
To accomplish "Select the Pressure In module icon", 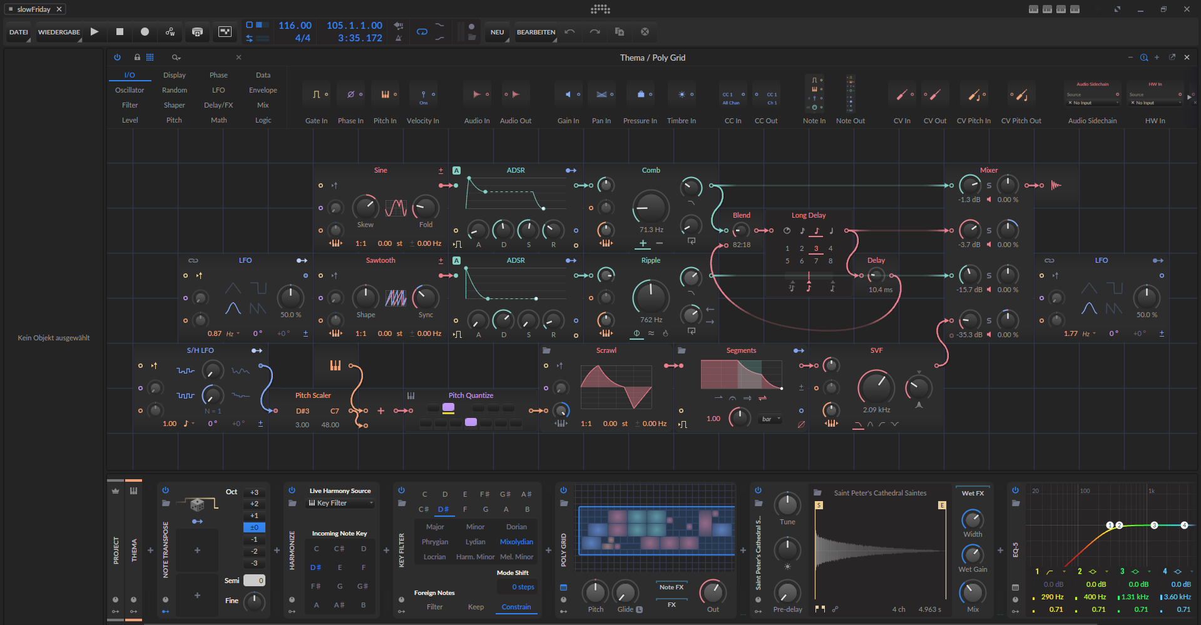I will point(640,94).
